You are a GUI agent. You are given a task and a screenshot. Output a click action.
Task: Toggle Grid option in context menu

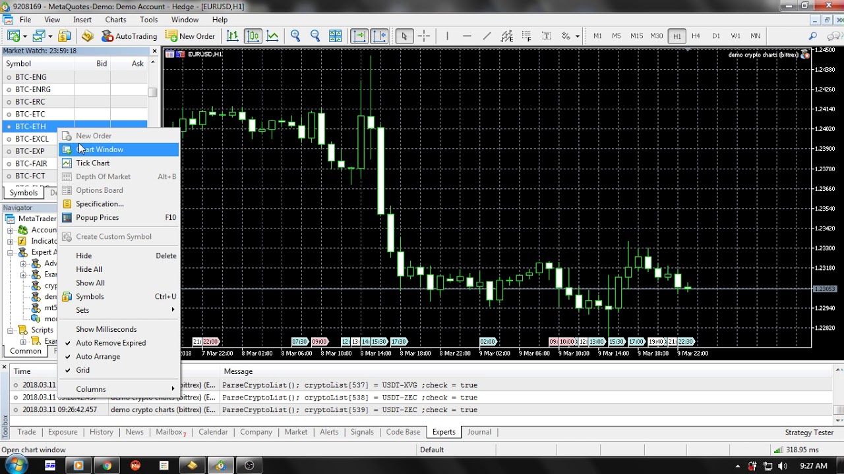coord(119,371)
